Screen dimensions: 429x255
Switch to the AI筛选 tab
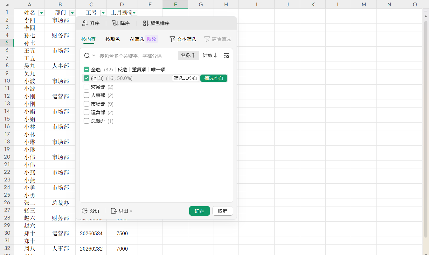(137, 39)
